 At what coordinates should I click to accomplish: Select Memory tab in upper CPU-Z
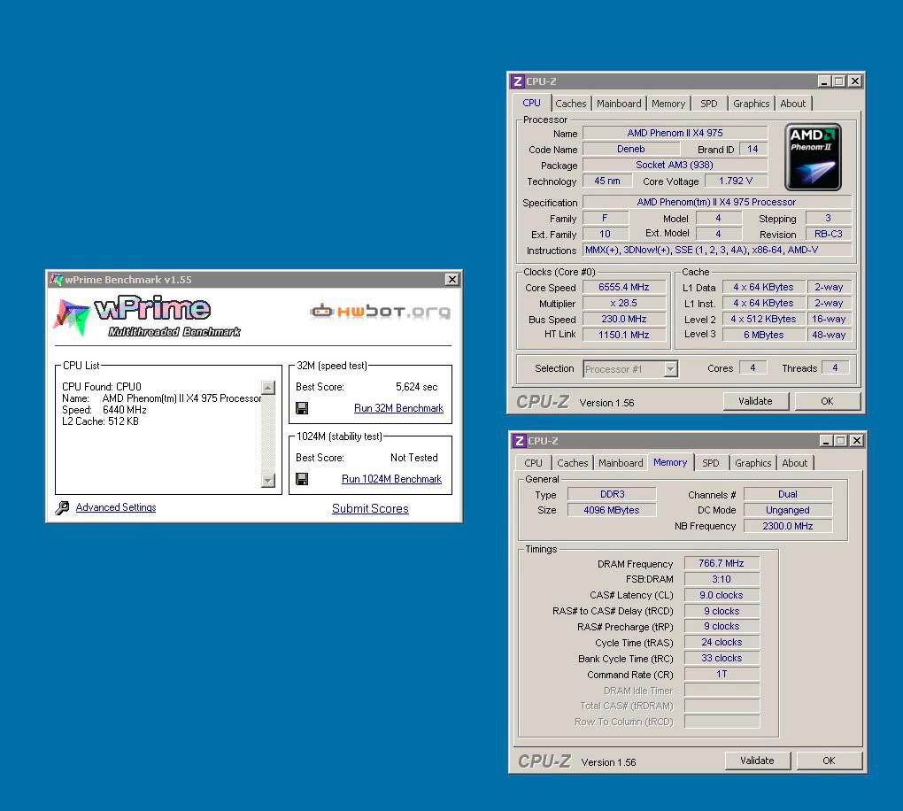tap(668, 104)
